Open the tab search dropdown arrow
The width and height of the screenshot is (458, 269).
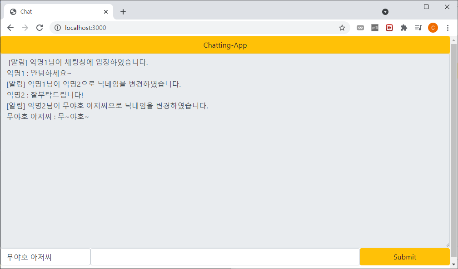[385, 12]
